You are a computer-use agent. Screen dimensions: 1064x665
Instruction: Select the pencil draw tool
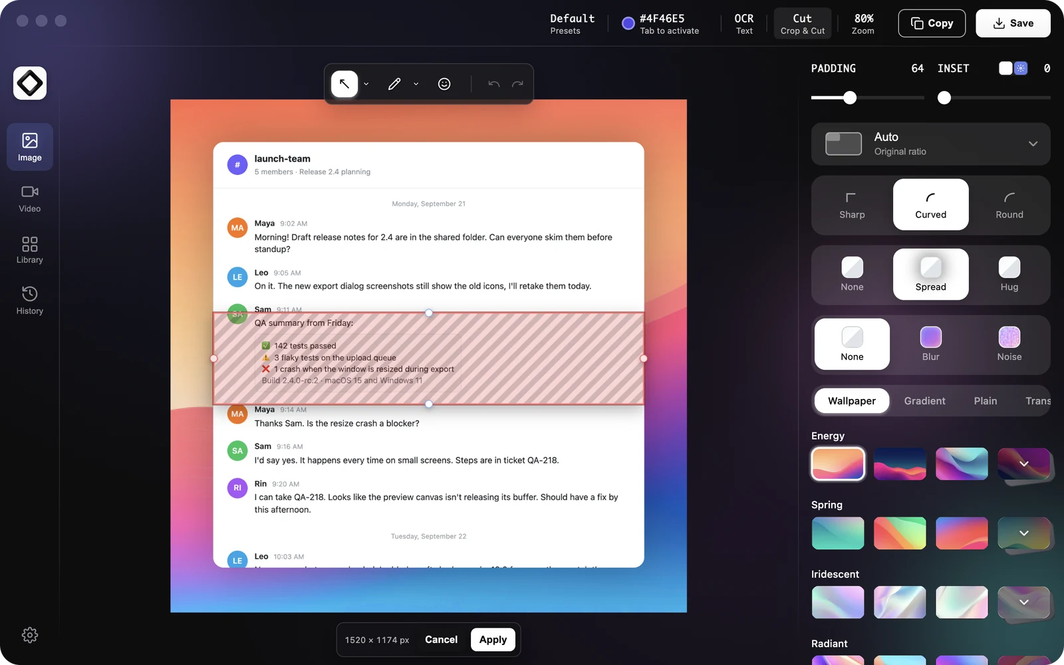(394, 84)
